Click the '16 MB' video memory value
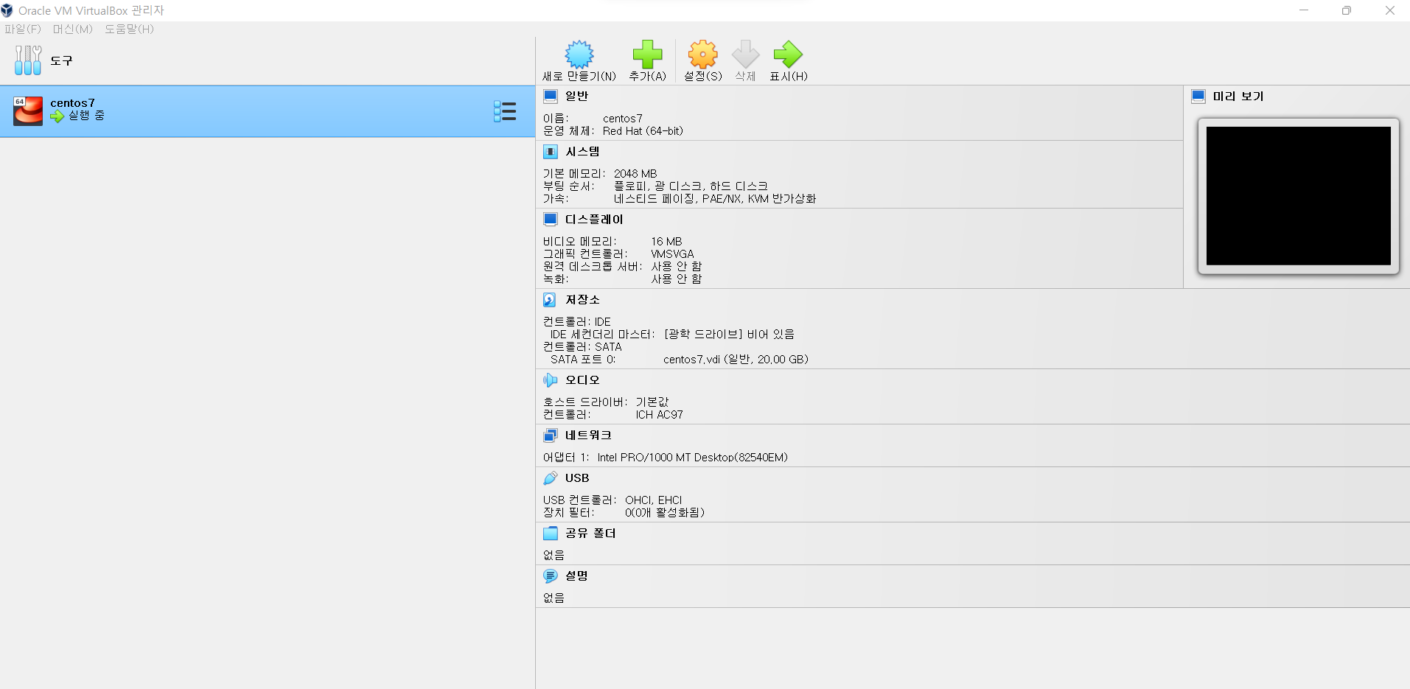 coord(666,242)
